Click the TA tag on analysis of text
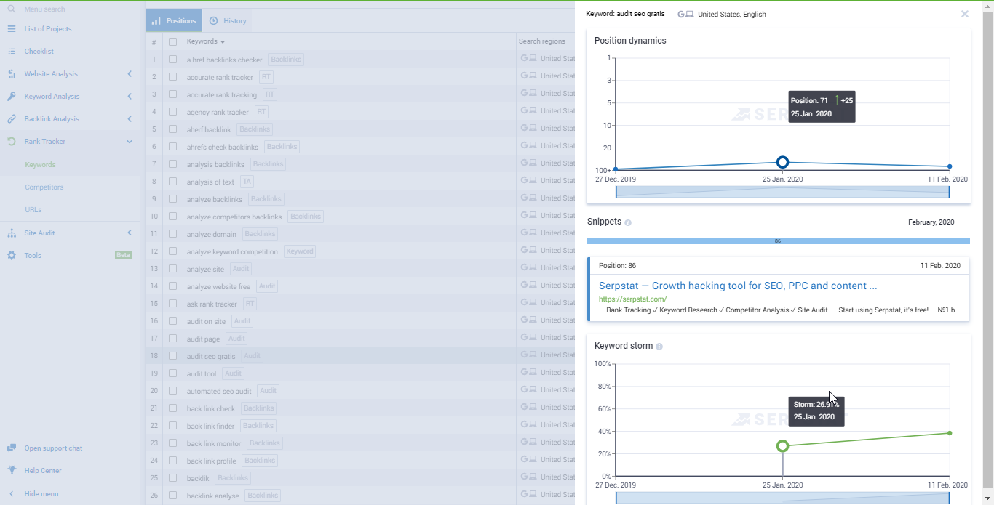 (x=247, y=182)
